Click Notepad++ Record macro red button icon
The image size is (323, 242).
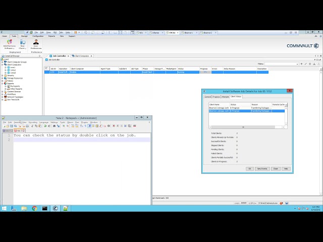click(114, 126)
